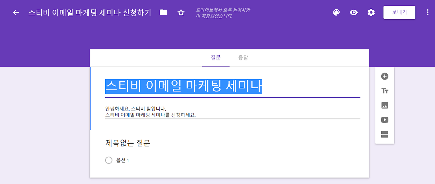Click the 옵션 1 label text

tap(122, 160)
